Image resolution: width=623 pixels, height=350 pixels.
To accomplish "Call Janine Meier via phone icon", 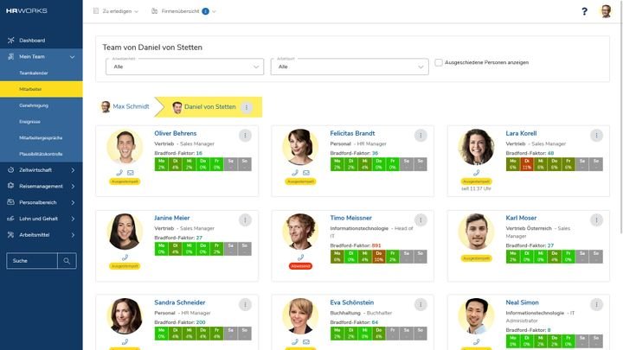I will [x=125, y=258].
